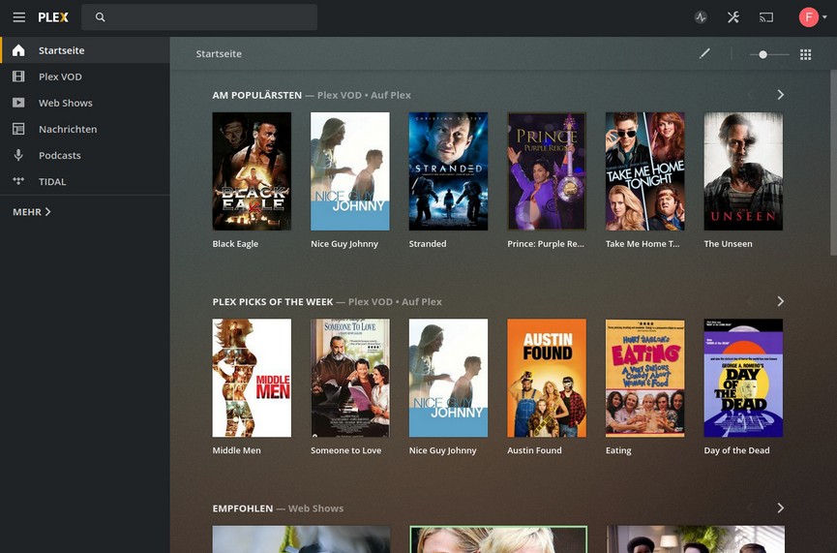The width and height of the screenshot is (837, 553).
Task: Click the pencil edit icon
Action: [704, 53]
